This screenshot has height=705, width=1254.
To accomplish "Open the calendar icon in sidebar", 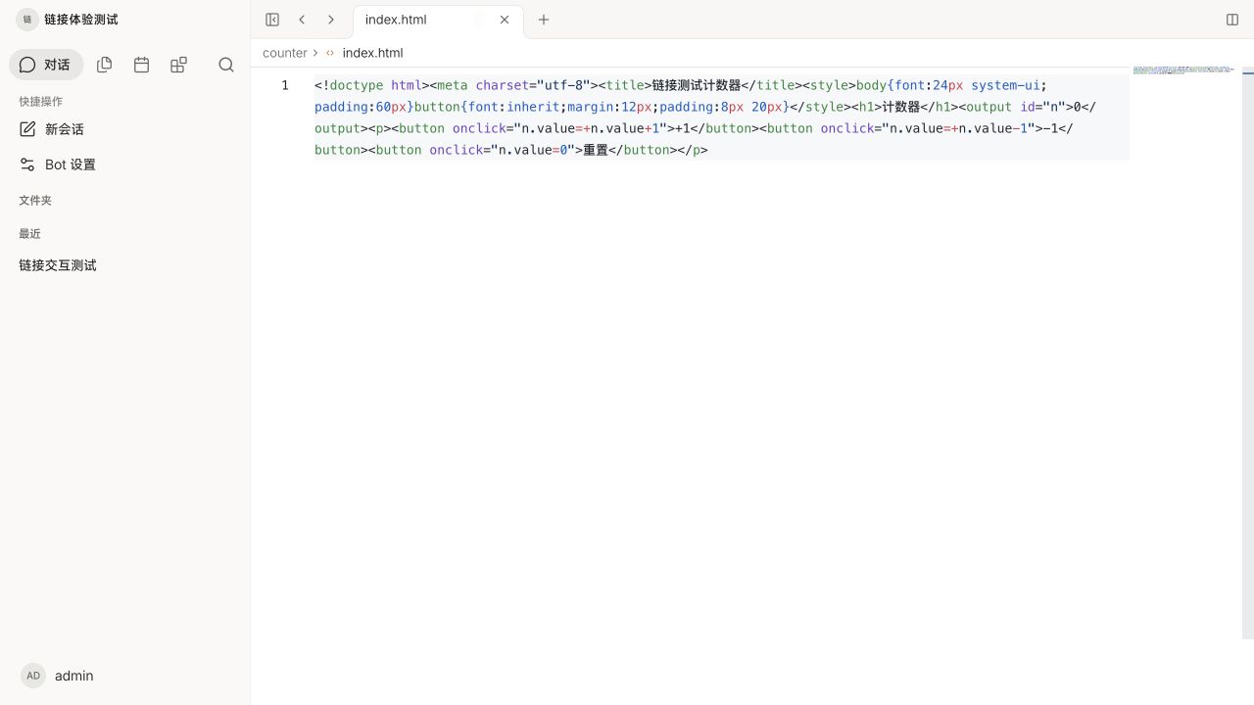I will click(x=141, y=65).
